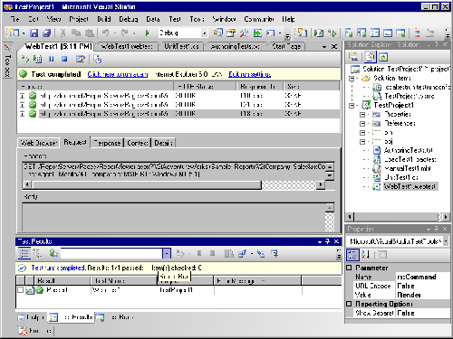Click the green Start Debugging arrow
The width and height of the screenshot is (453, 339).
pos(147,33)
